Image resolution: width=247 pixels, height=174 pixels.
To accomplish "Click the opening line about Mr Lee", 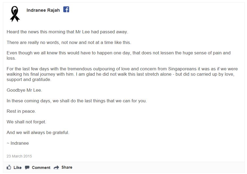I will click(67, 32).
